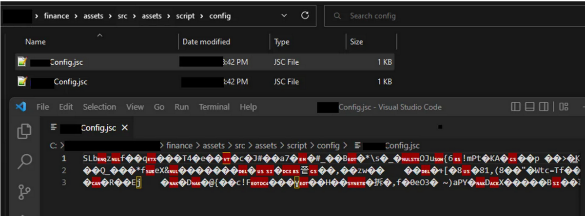Select the second Config.jsc file row
This screenshot has width=585, height=216.
coord(205,82)
